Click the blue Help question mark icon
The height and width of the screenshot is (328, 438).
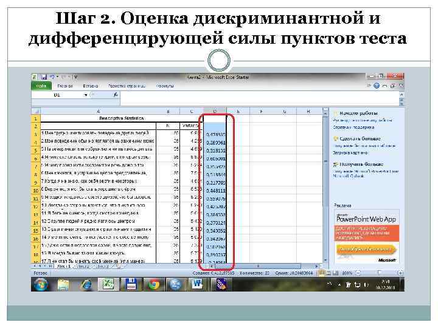pyautogui.click(x=377, y=86)
